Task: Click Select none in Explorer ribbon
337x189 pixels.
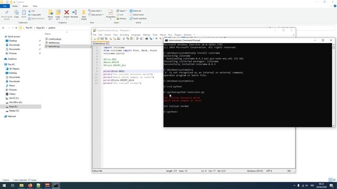Action: 136,15
